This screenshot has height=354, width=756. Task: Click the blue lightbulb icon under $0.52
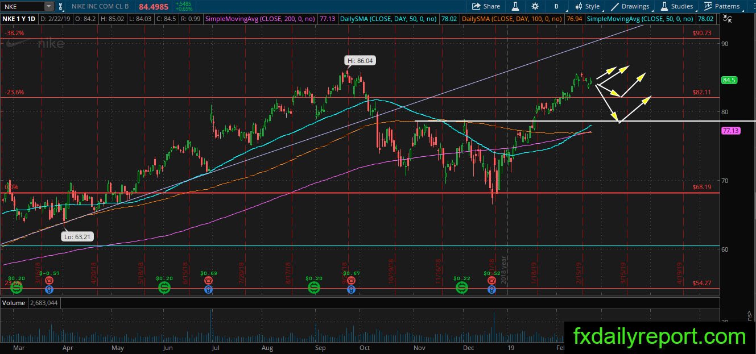491,289
